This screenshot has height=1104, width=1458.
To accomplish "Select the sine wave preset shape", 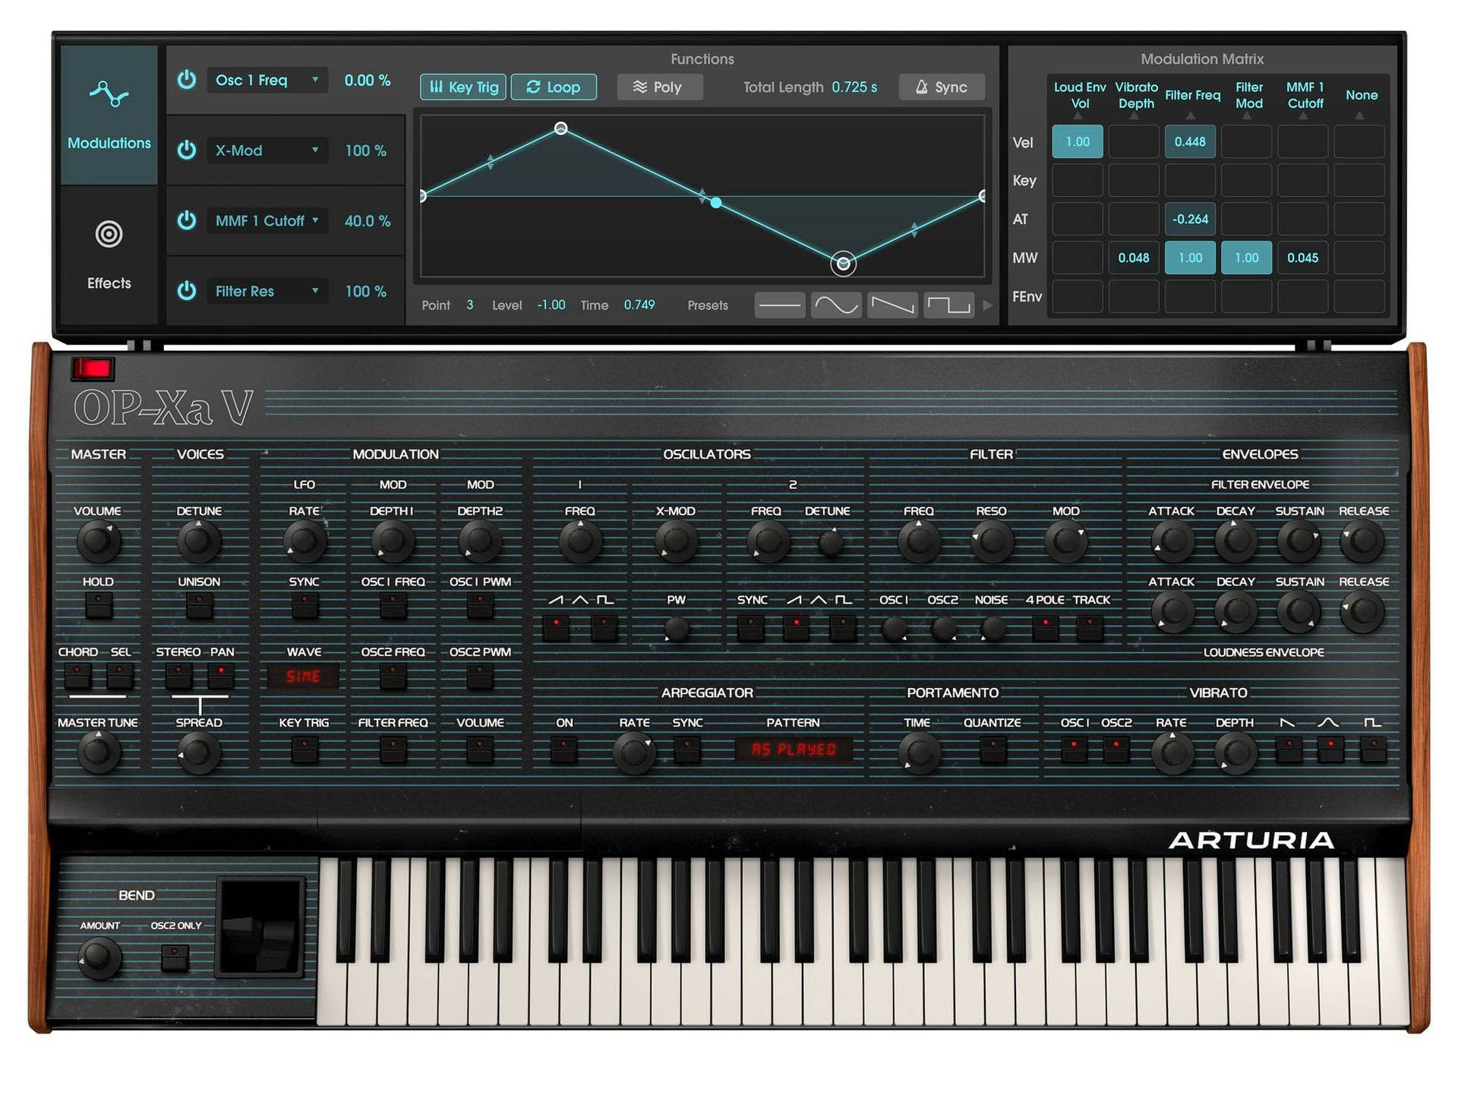I will click(835, 305).
